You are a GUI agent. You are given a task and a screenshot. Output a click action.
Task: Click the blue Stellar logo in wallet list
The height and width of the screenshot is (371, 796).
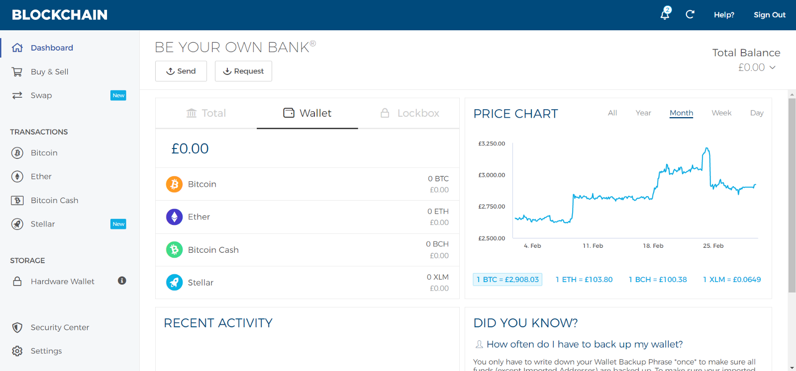coord(174,283)
